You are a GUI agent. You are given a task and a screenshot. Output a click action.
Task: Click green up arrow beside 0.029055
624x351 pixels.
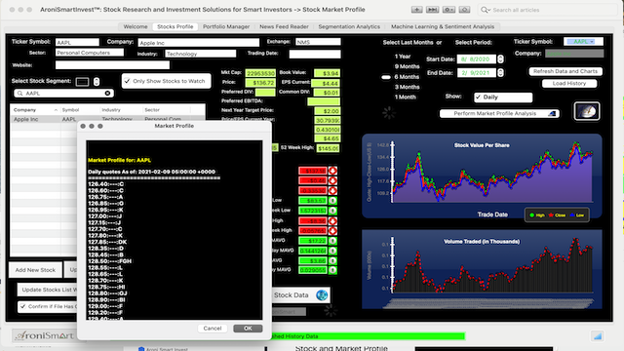[x=332, y=270]
